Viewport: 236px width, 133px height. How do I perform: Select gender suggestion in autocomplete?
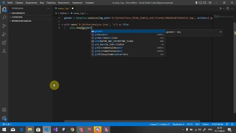(128, 31)
